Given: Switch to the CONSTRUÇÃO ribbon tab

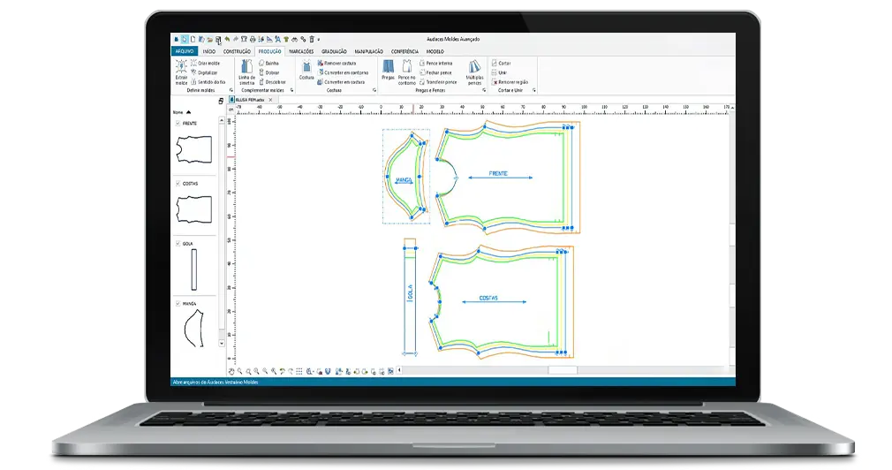Looking at the screenshot, I should pyautogui.click(x=237, y=51).
